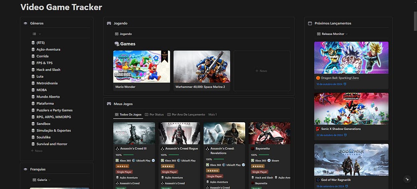
Task: Click the Assassin's Creed Rogue progress bar
Action: 173,155
